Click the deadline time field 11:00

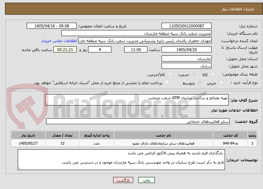click(x=136, y=49)
